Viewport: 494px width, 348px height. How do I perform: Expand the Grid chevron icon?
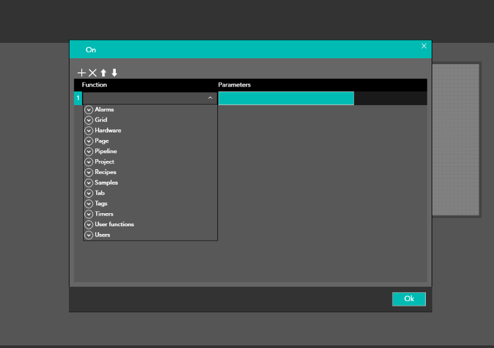point(89,120)
